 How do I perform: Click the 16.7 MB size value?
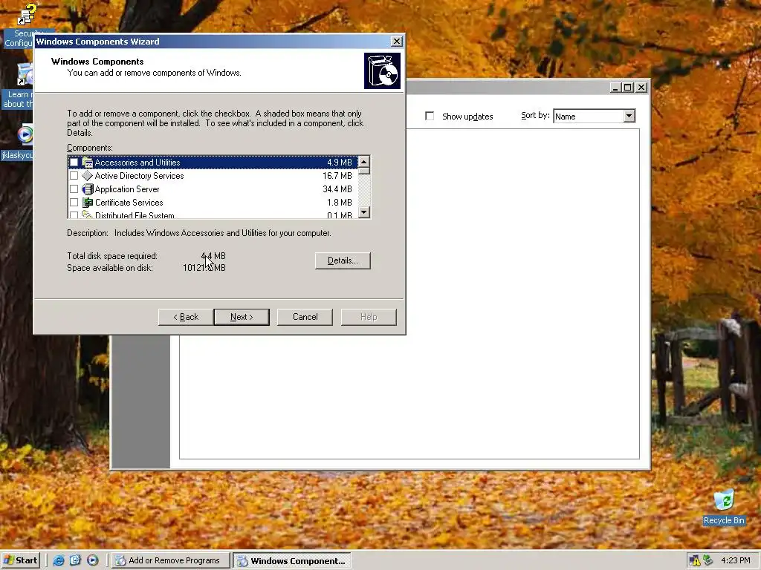[x=337, y=175]
